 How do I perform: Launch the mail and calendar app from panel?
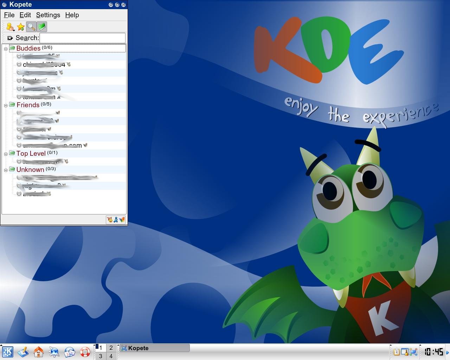point(69,352)
